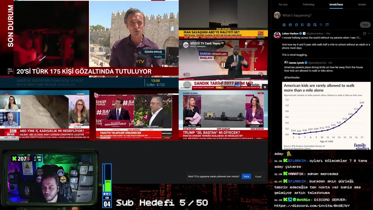Click "Sub Hedefi 5 / 50" text

(162, 203)
